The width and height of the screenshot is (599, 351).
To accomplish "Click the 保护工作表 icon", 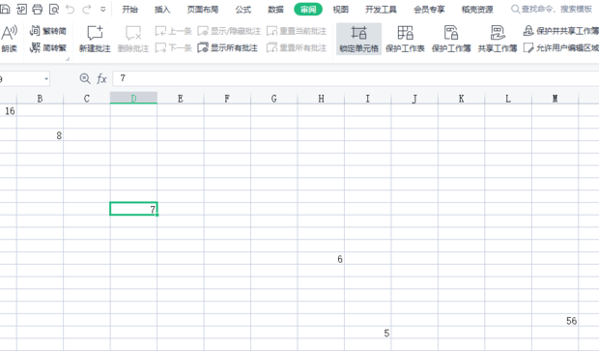I will click(405, 39).
